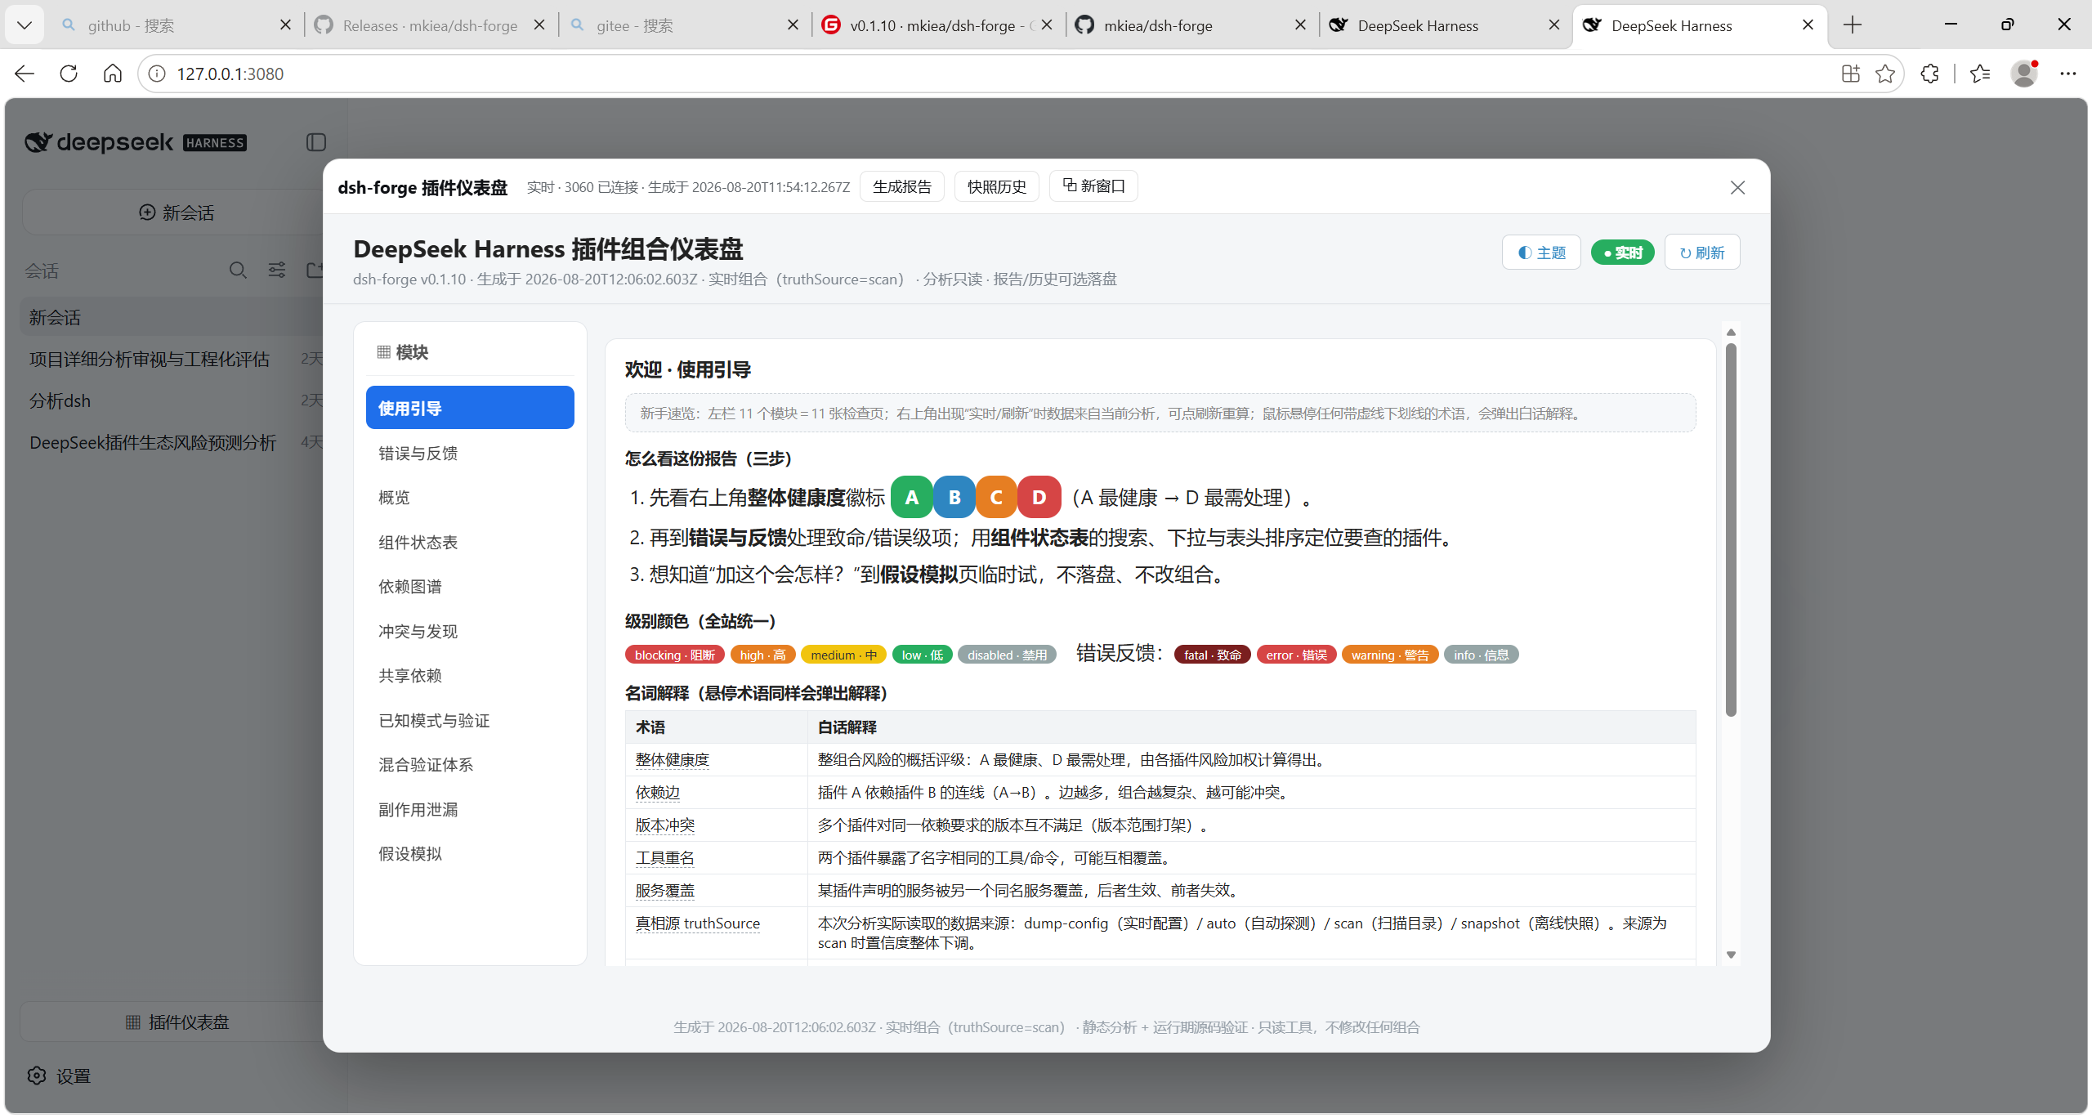Close the 'gitee - 搜索' tab
This screenshot has width=2092, height=1118.
click(793, 25)
